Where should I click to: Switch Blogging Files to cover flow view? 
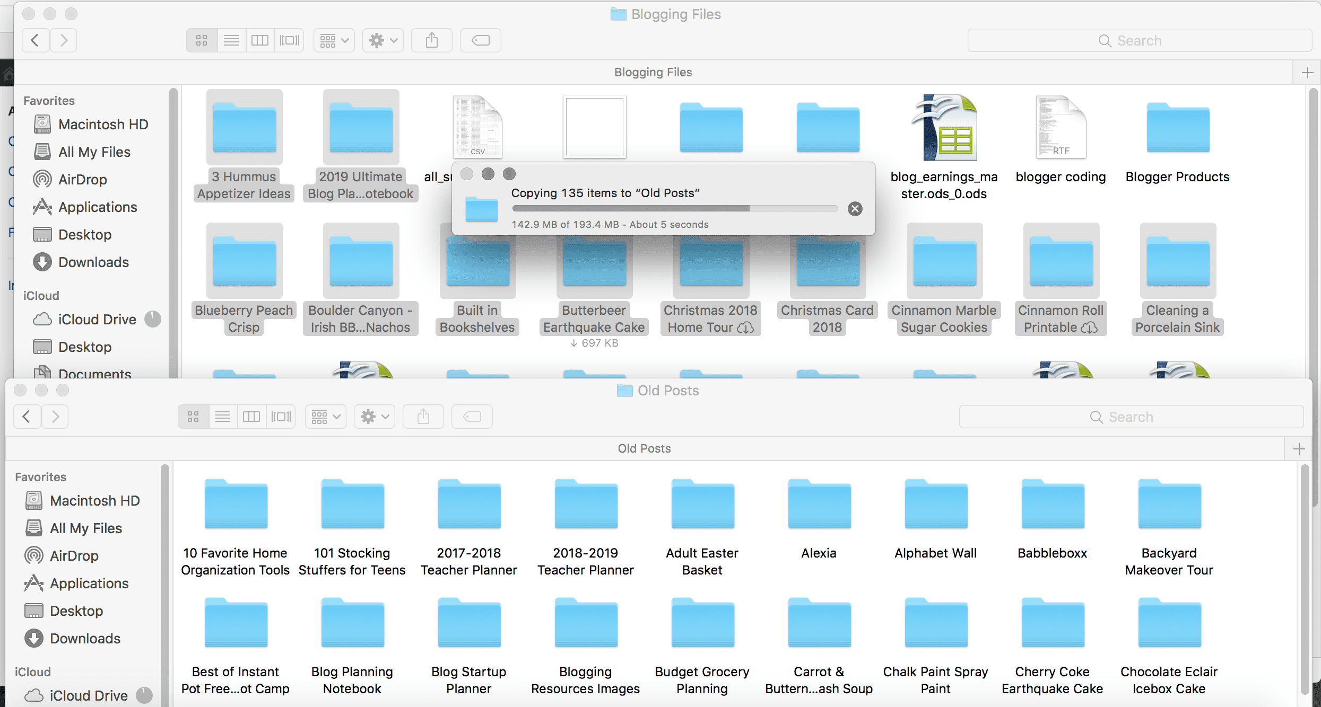[289, 40]
